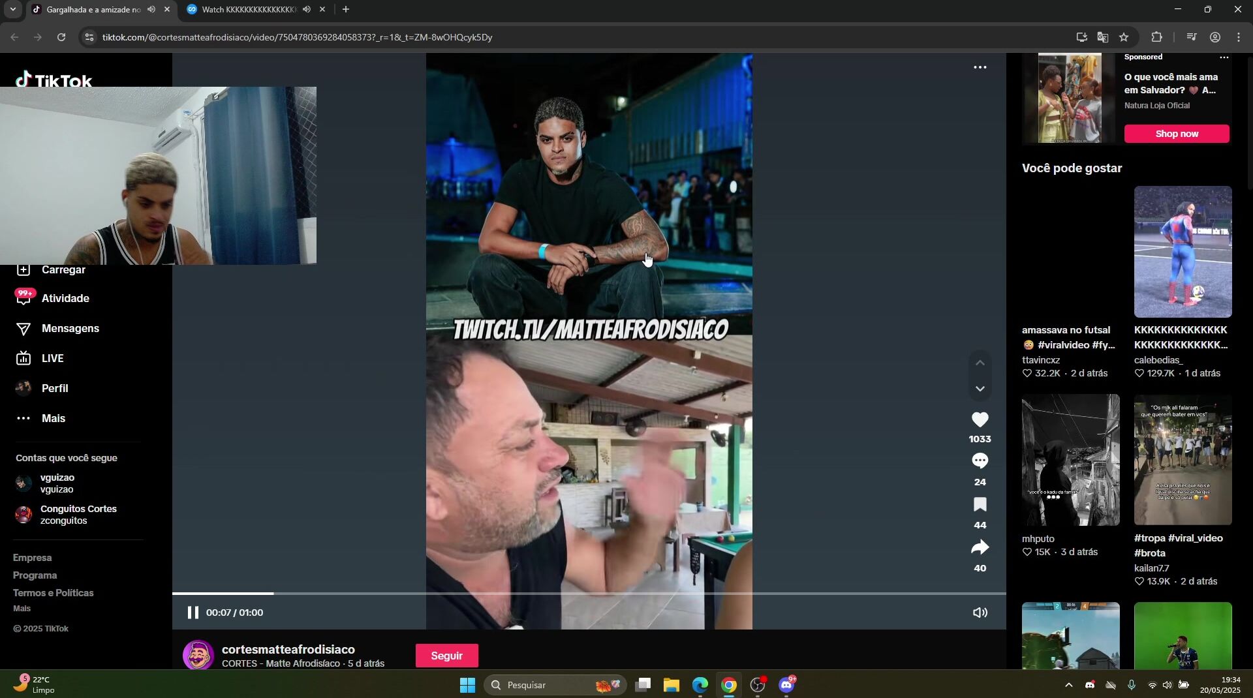Click taskbar Pesquisar search box
Screen dimensions: 1253x698
coord(555,685)
